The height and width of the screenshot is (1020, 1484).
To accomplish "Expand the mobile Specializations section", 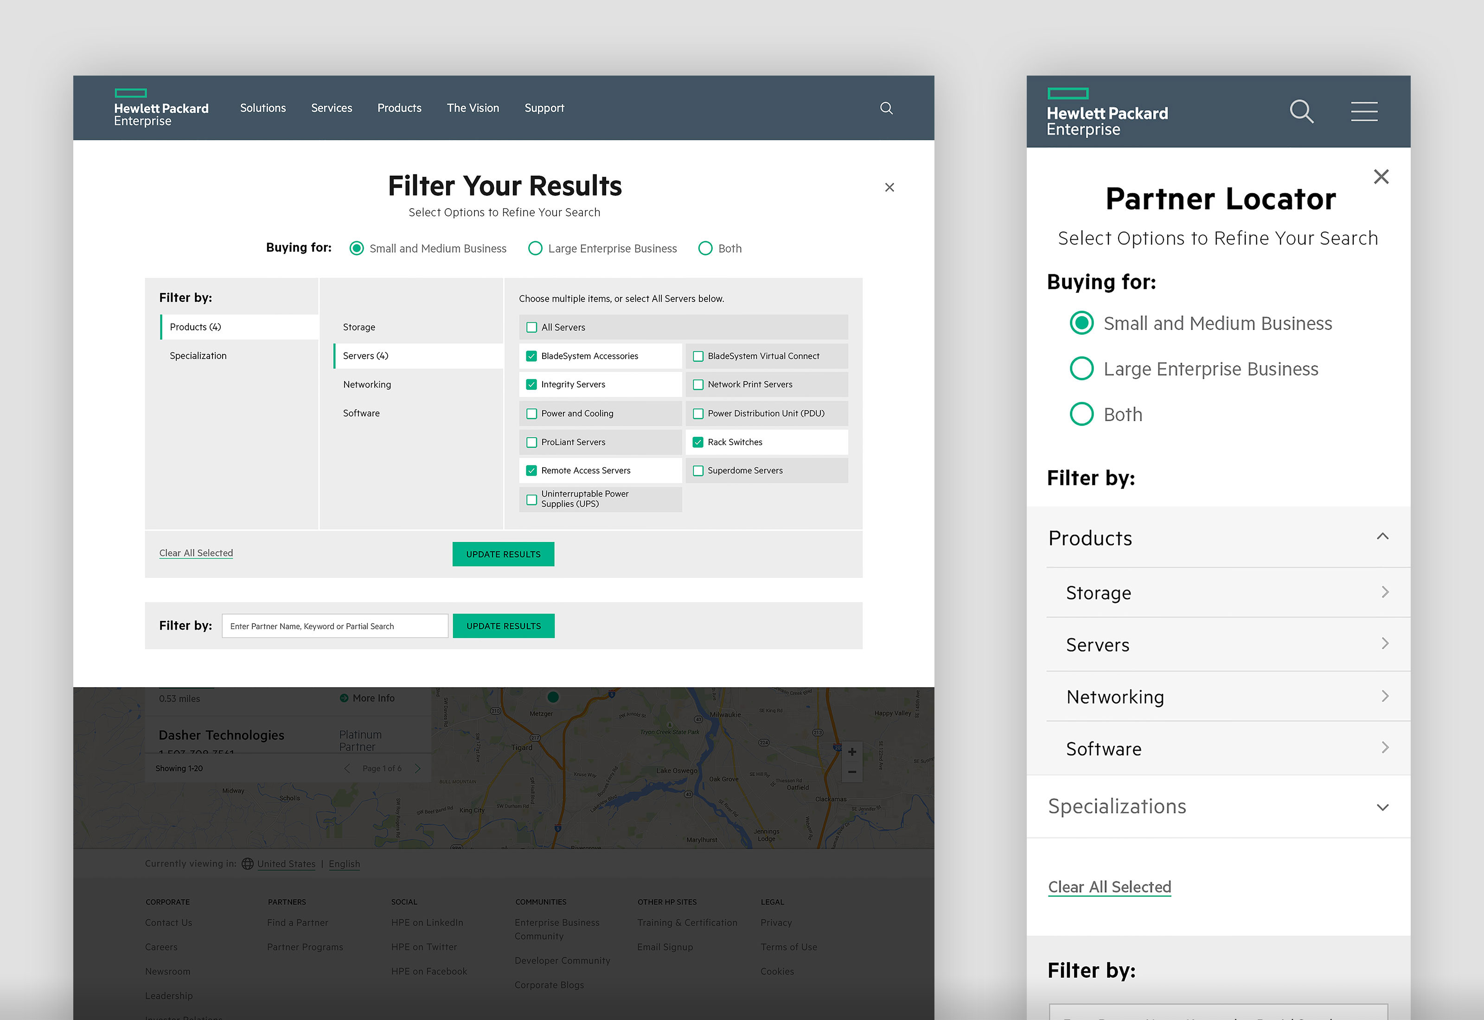I will pos(1382,807).
